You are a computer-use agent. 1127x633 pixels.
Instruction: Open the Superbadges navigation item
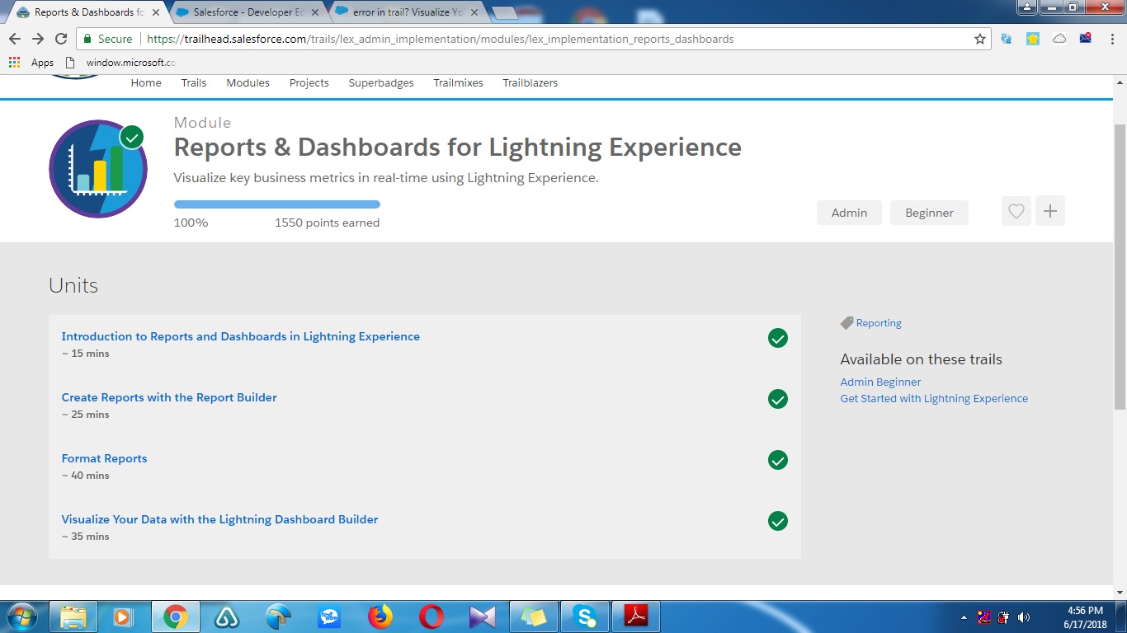381,83
